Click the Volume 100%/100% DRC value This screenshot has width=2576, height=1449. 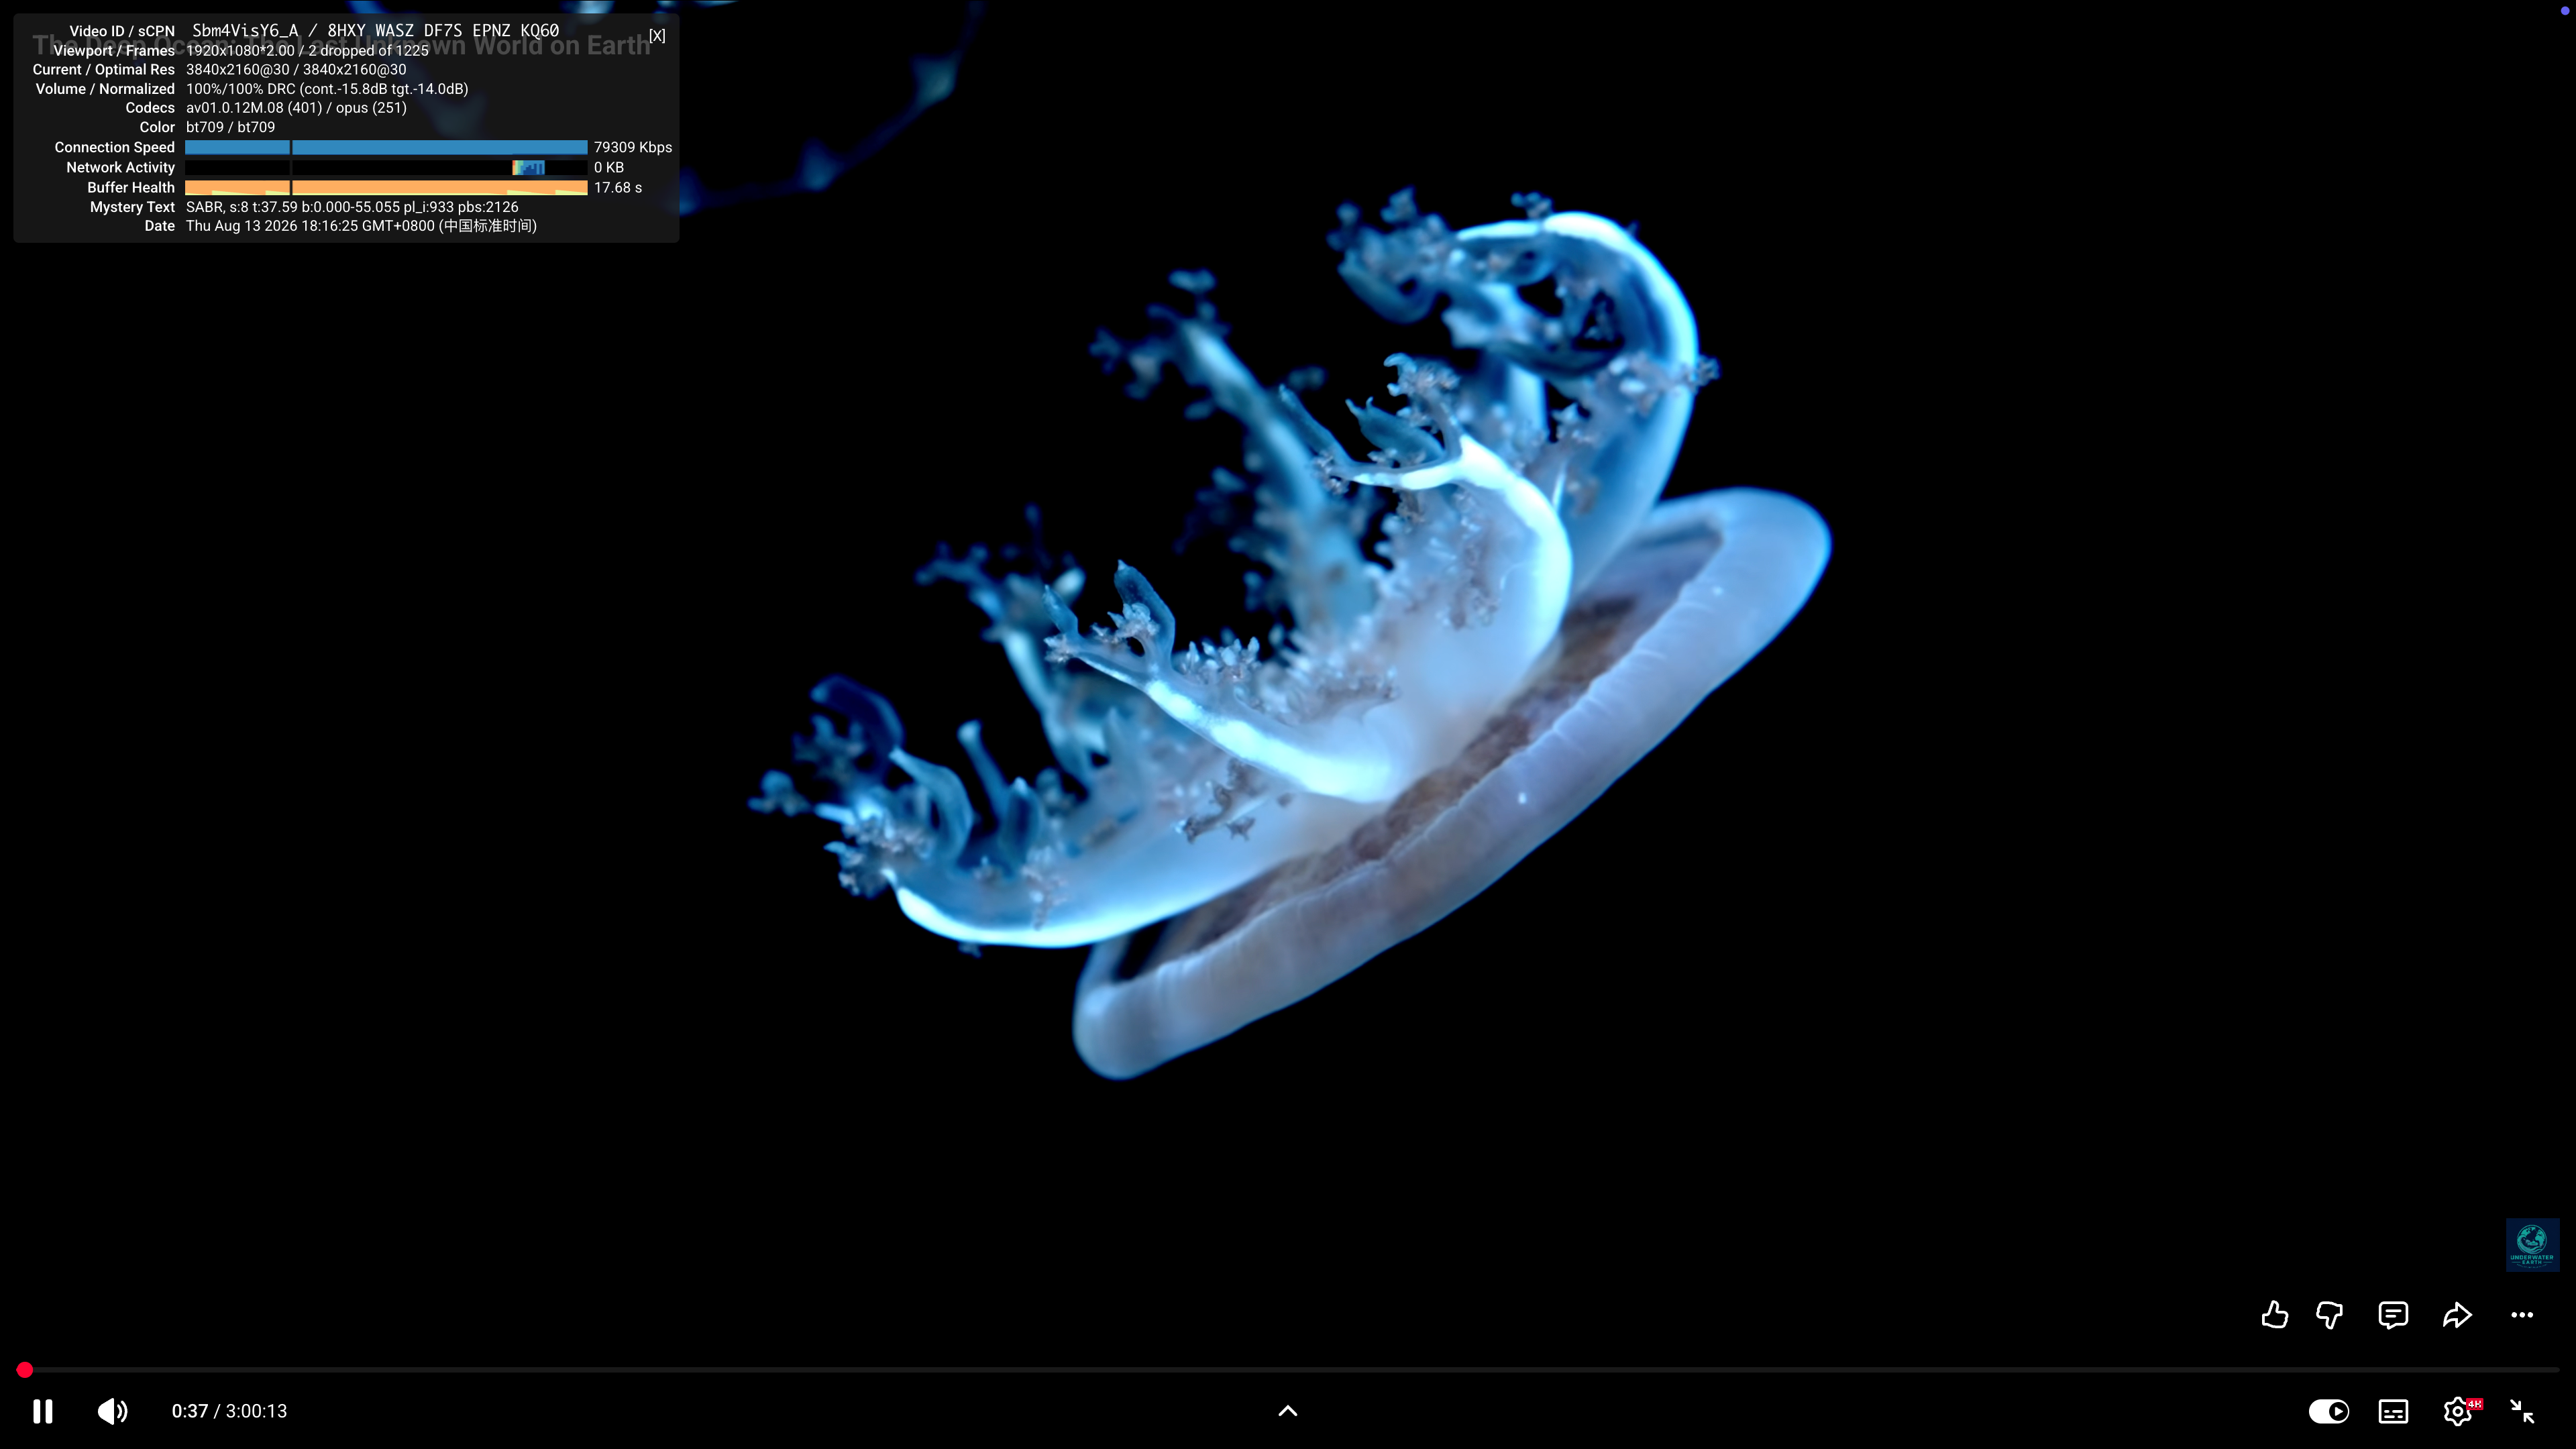tap(327, 88)
